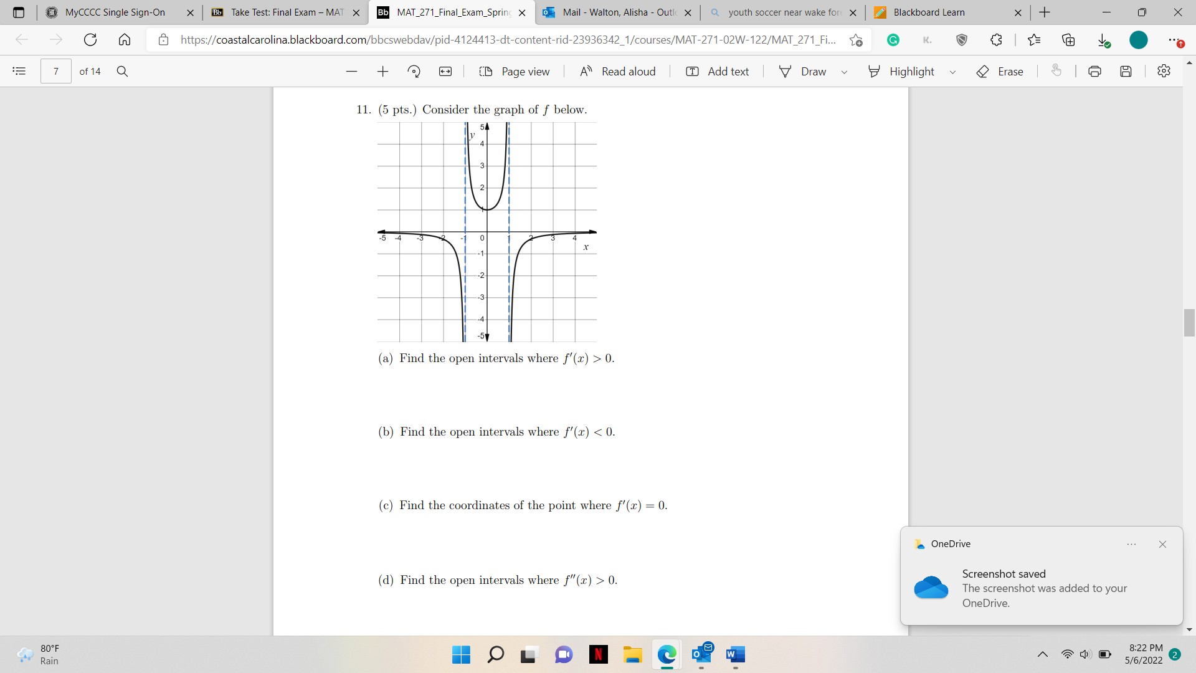Screen dimensions: 1196x673
Task: Zoom out of the PDF
Action: coord(352,71)
